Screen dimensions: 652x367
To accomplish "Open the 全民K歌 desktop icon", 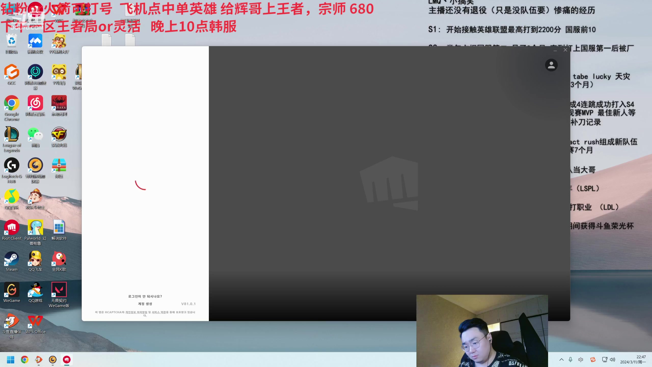I will click(x=59, y=261).
